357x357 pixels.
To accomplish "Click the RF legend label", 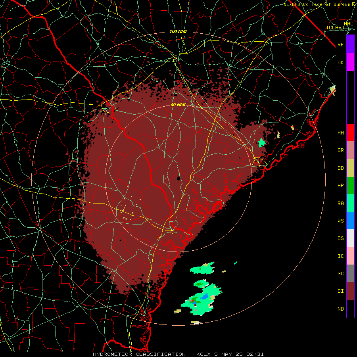I will [x=340, y=44].
